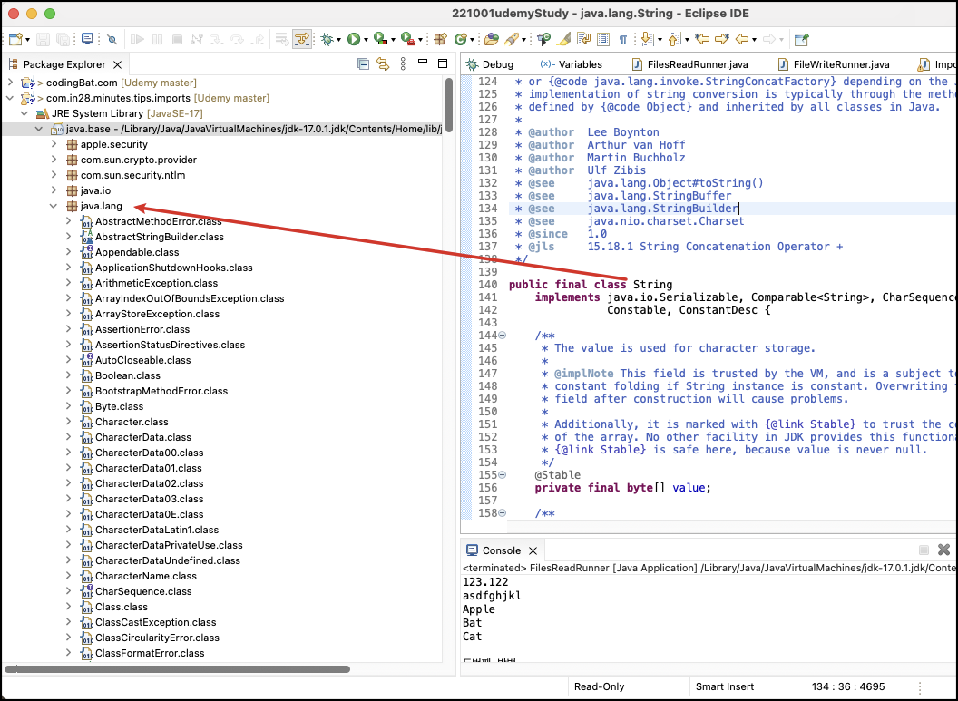Open Package Explorer view menu dots

click(x=403, y=63)
